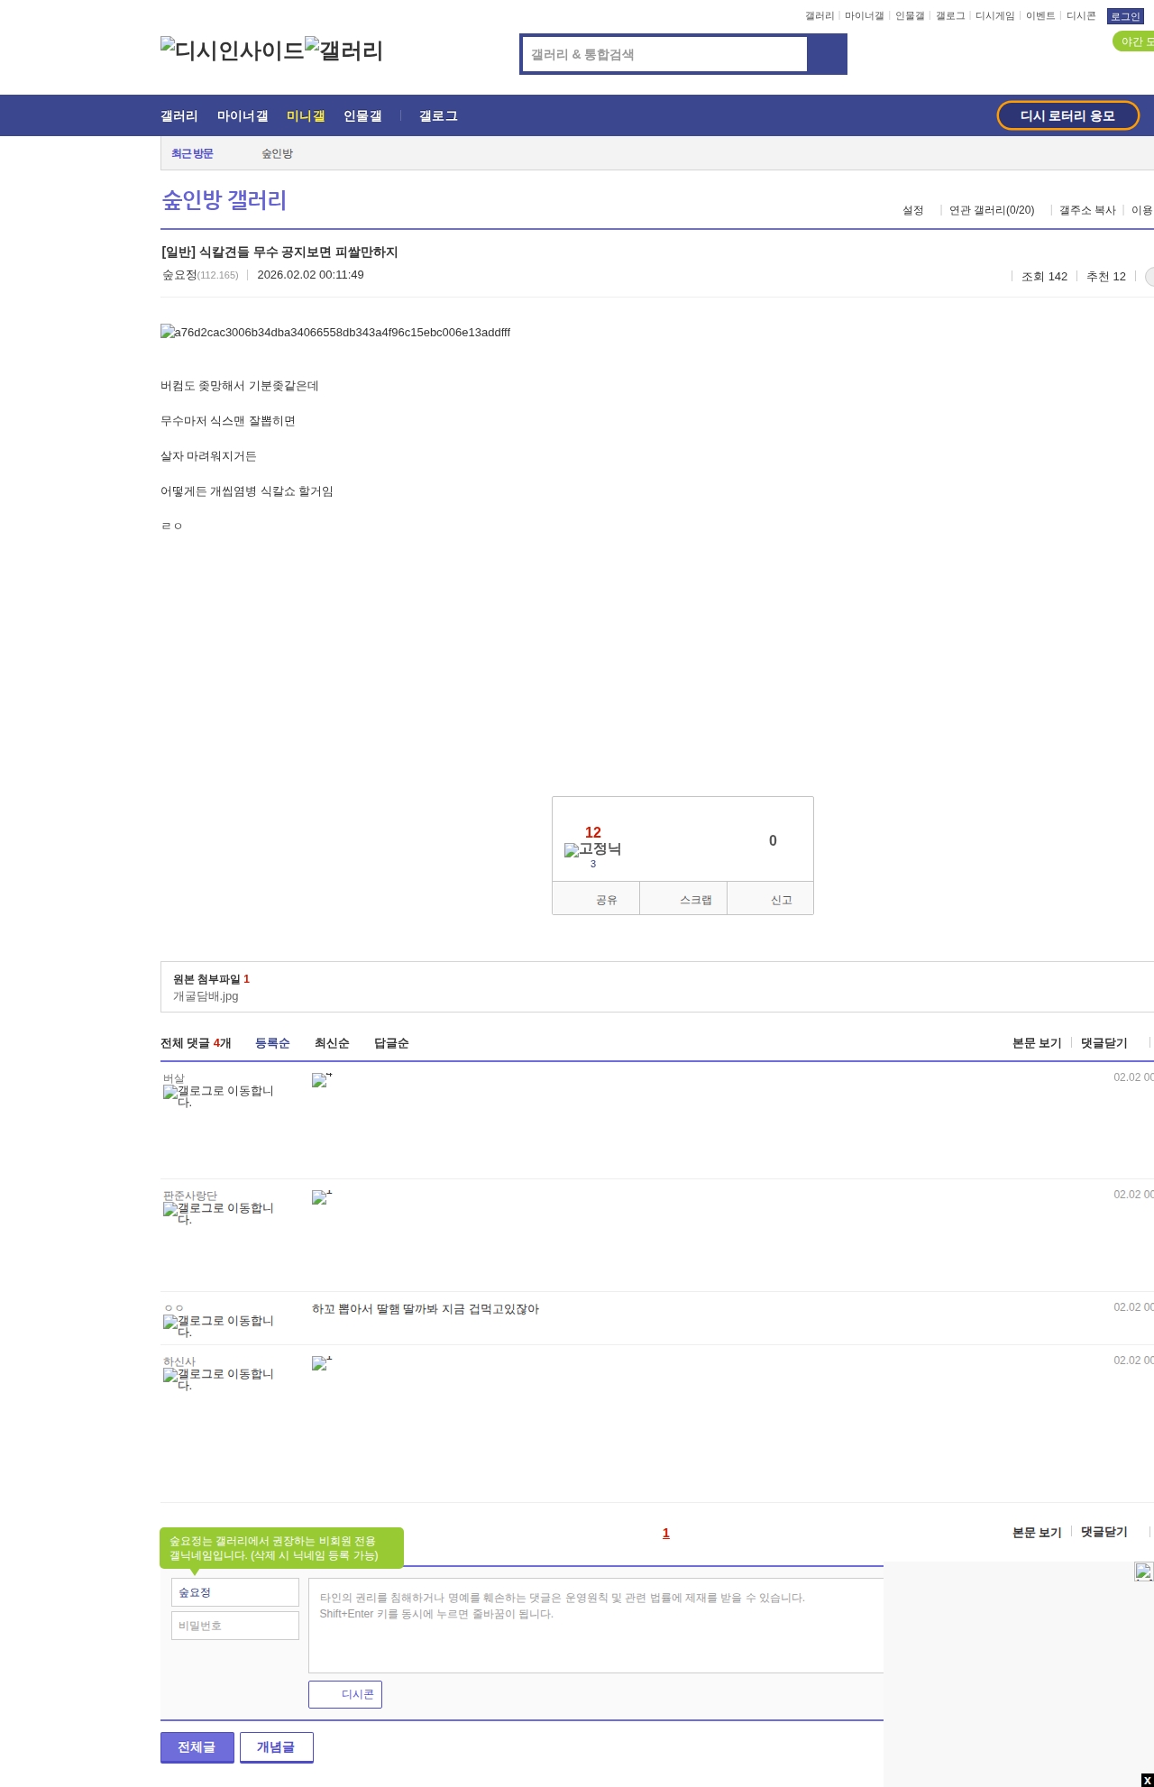The width and height of the screenshot is (1154, 1787).
Task: Open 하신사's gallog icon
Action: (x=218, y=1379)
